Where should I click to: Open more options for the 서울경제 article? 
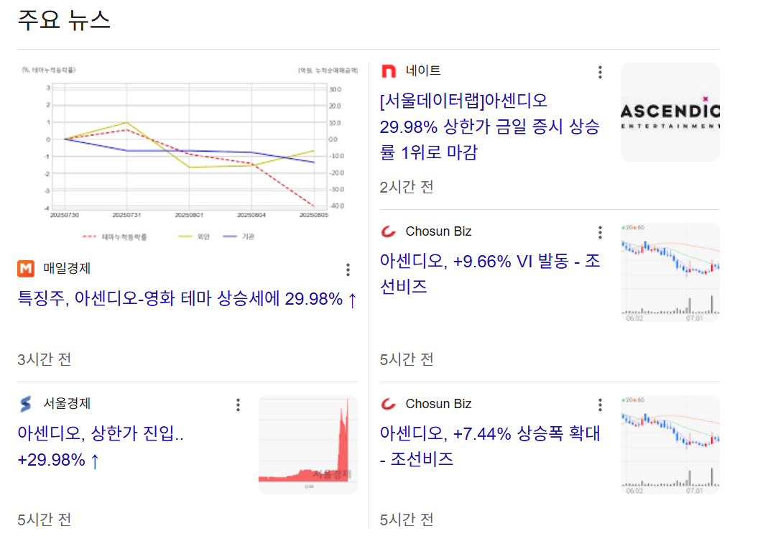point(238,405)
